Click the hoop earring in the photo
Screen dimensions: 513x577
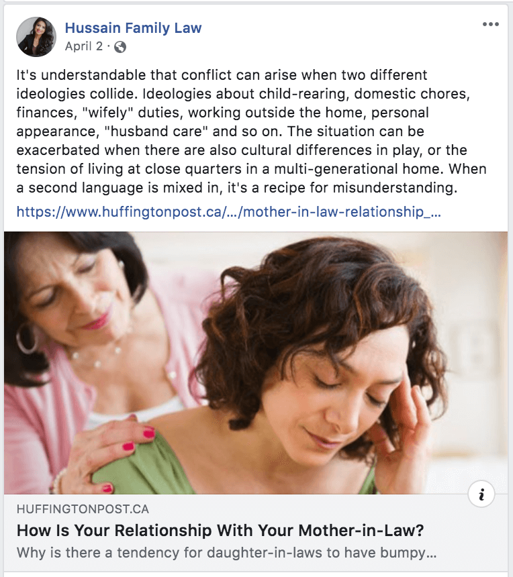[x=27, y=339]
